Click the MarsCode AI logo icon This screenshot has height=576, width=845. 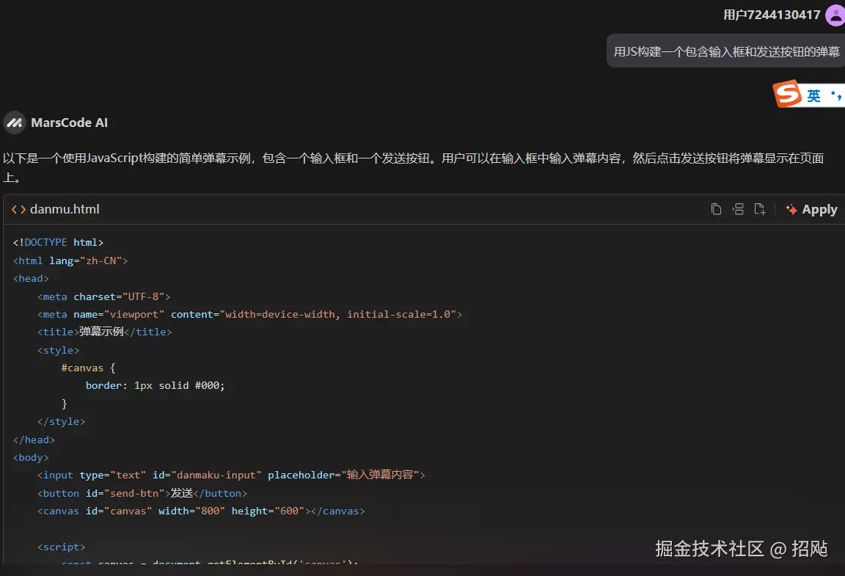pyautogui.click(x=15, y=123)
